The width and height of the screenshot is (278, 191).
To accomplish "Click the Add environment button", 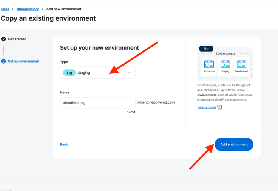I will click(x=234, y=145).
